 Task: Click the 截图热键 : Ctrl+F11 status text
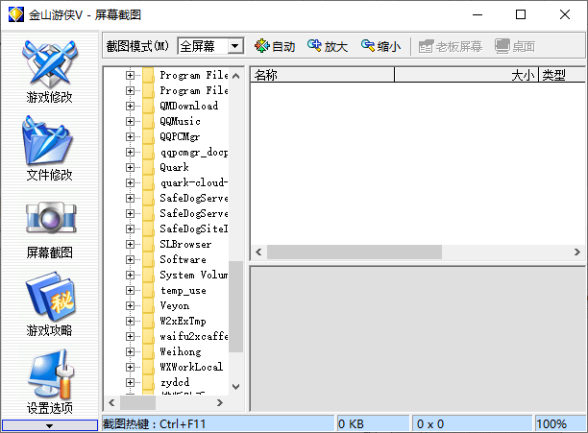(x=154, y=424)
